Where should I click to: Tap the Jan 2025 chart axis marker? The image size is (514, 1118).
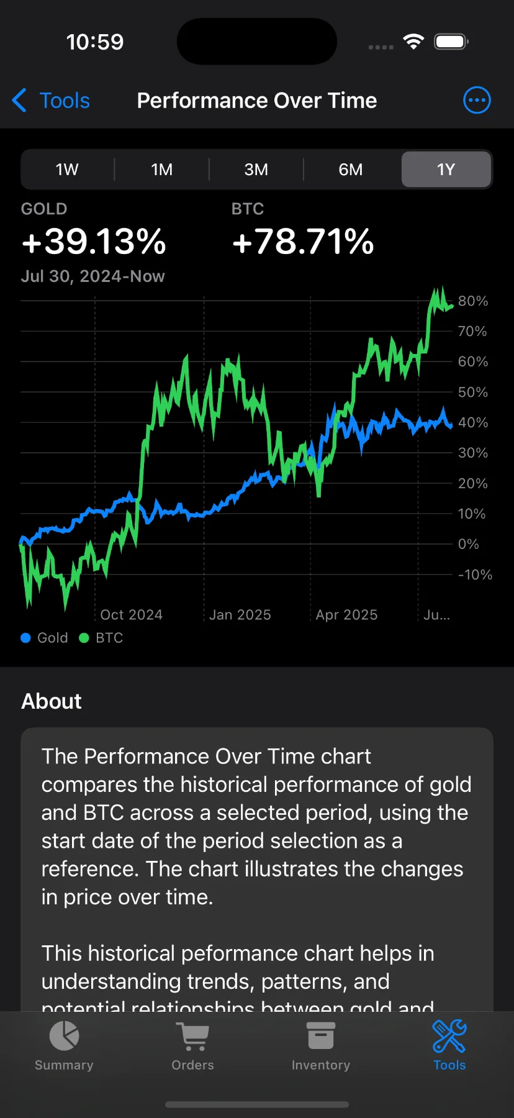tap(240, 615)
